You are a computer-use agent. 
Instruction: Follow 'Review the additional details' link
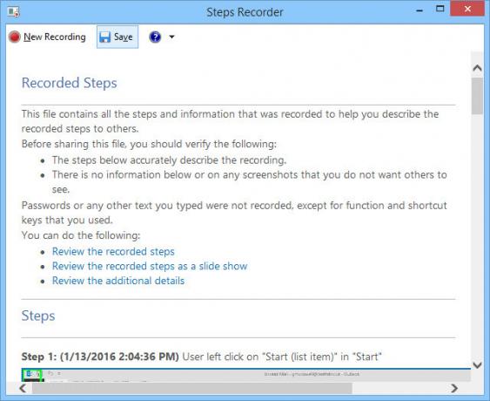pos(118,281)
